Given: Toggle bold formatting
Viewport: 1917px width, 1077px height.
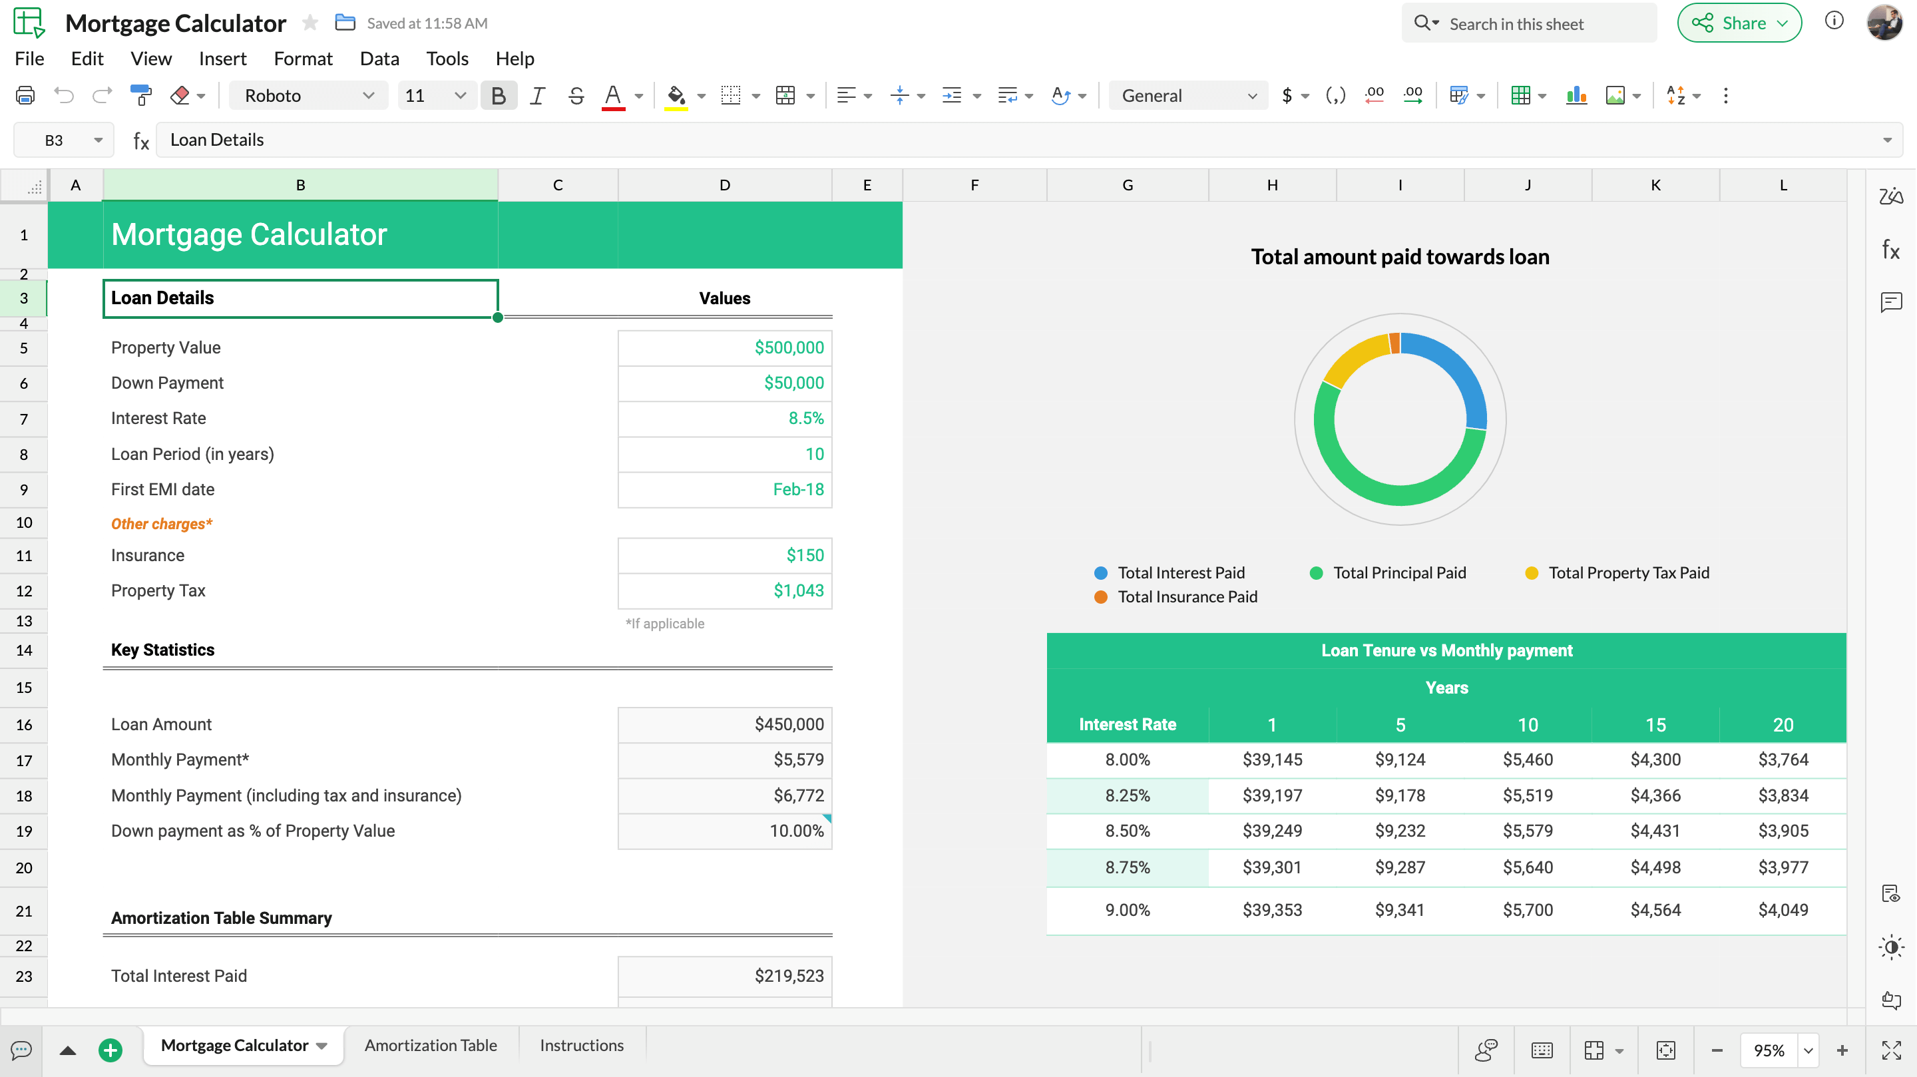Looking at the screenshot, I should pos(499,95).
